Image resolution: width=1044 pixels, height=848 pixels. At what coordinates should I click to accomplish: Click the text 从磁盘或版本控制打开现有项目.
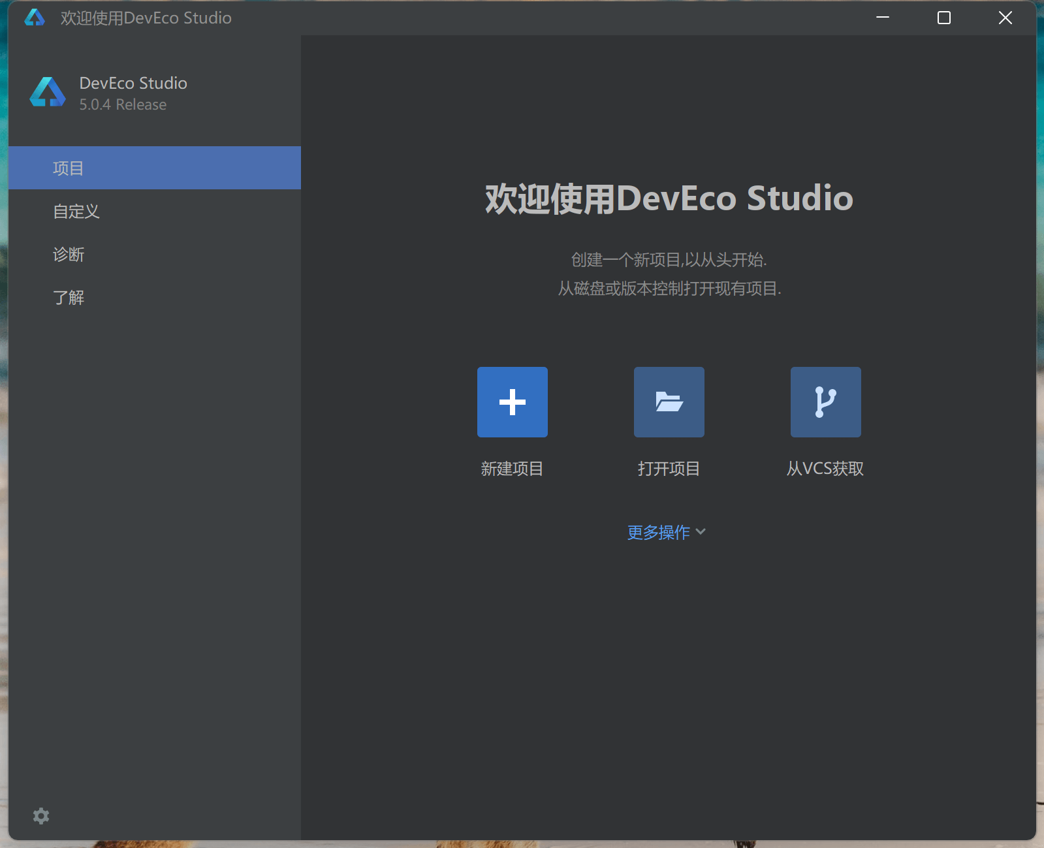pyautogui.click(x=669, y=289)
